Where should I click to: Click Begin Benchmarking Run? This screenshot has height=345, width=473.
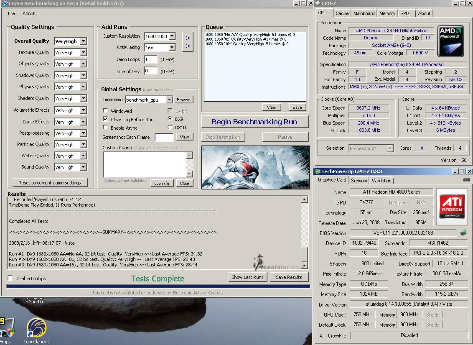254,122
